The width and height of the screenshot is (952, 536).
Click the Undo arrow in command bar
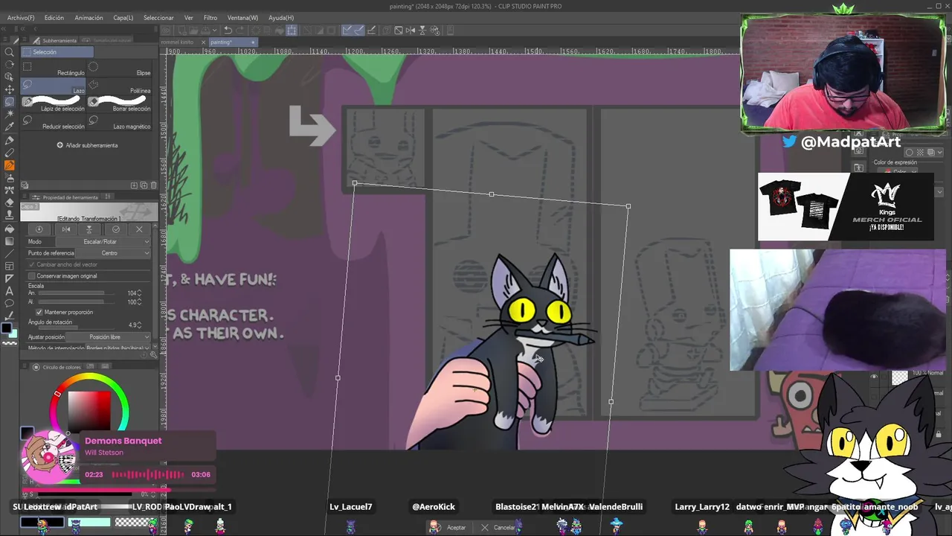click(x=228, y=31)
